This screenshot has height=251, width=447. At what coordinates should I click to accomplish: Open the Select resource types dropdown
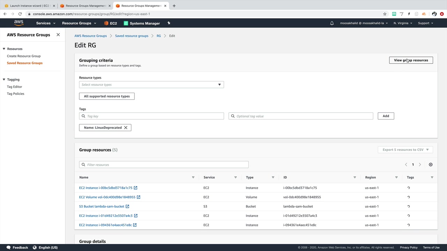[x=152, y=85]
